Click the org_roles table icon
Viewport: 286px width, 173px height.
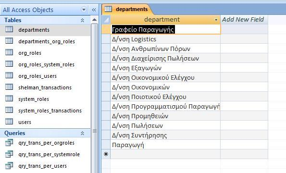[9, 52]
